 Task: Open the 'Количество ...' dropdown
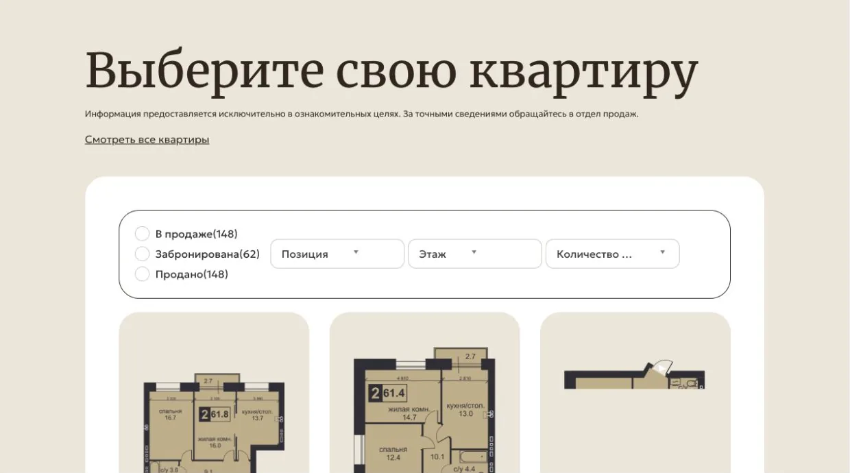612,254
